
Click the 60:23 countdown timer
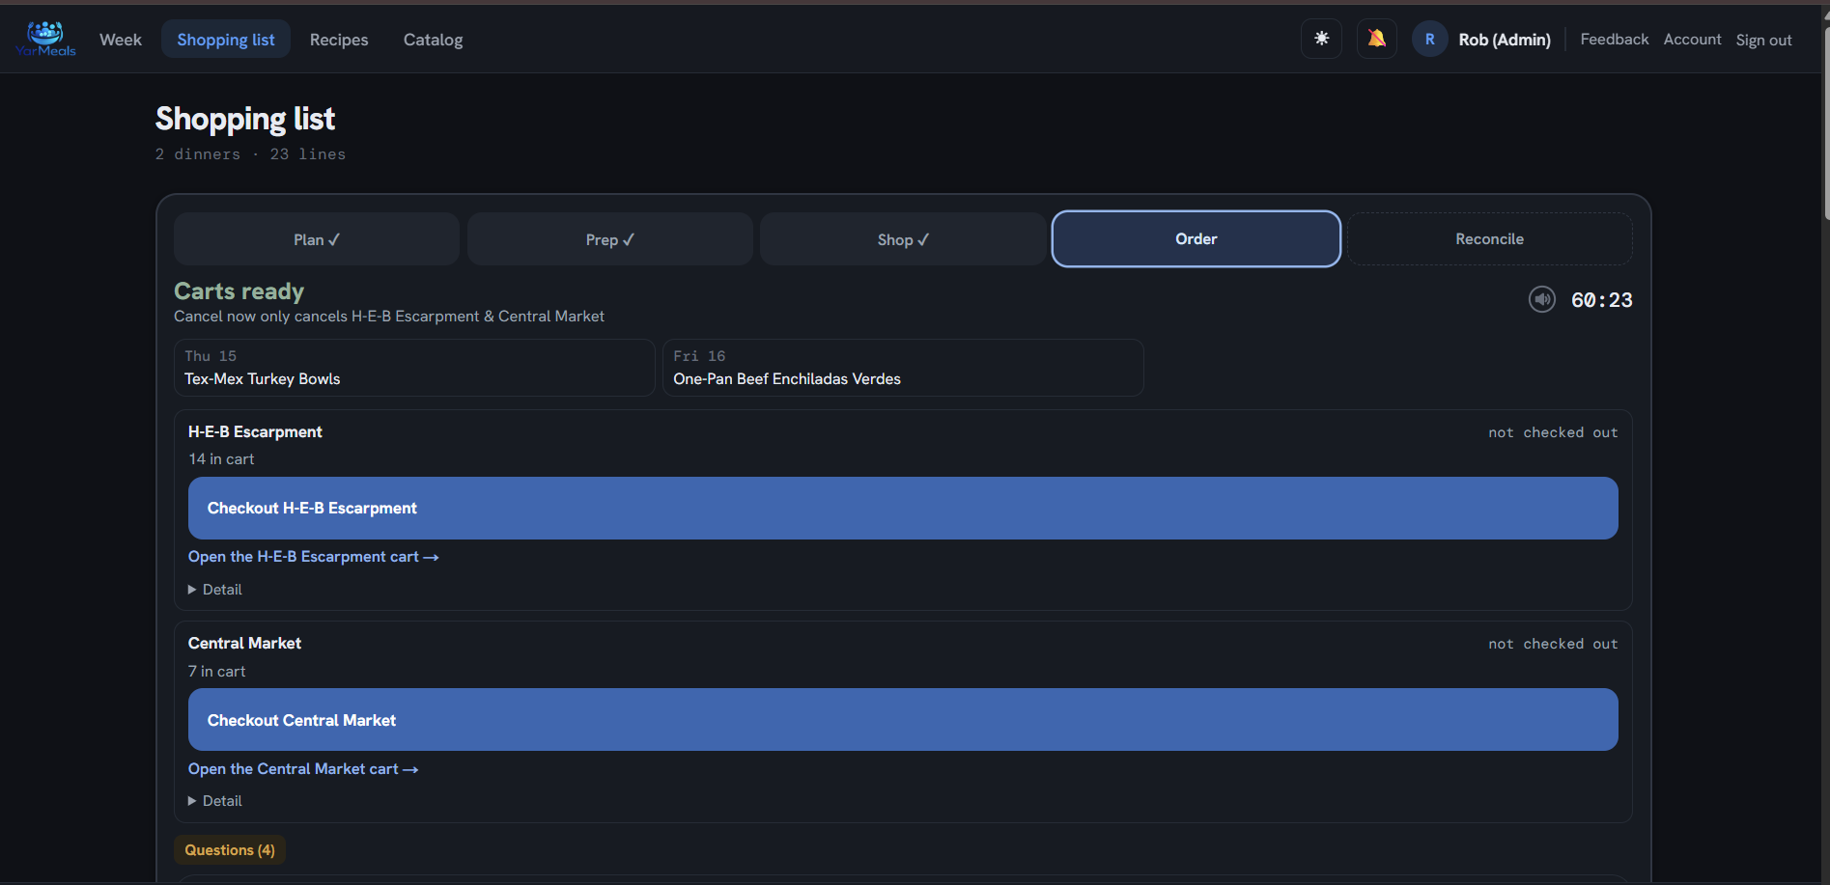pyautogui.click(x=1602, y=300)
